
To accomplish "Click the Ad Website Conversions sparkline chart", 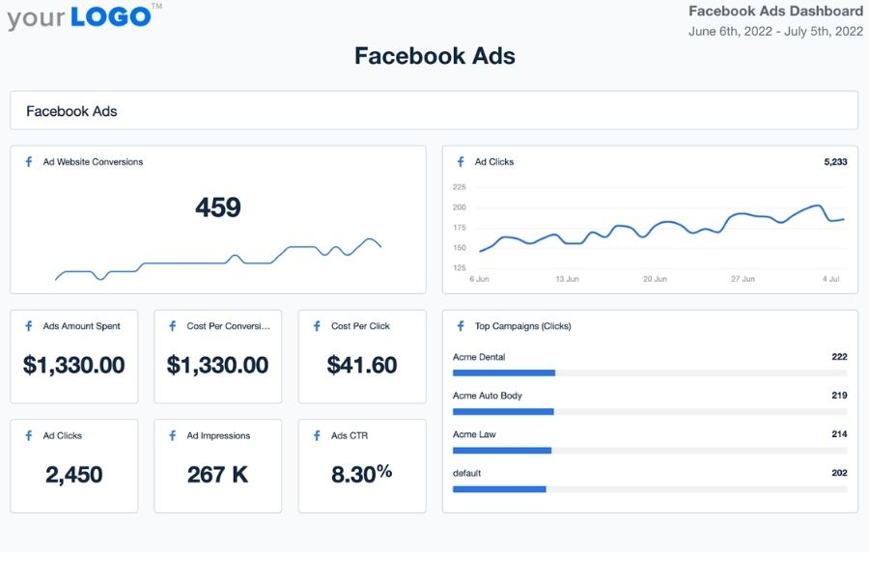I will (x=218, y=260).
